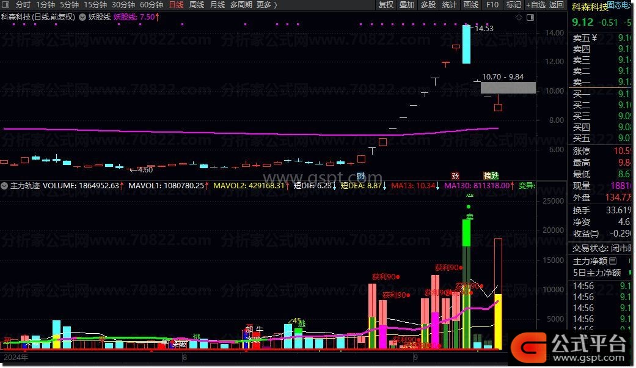636x368 pixels.
Task: Click the 返回 back button
Action: (x=557, y=5)
